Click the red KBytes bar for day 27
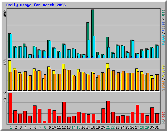The width and height of the screenshot is (167, 131). pyautogui.click(x=138, y=114)
